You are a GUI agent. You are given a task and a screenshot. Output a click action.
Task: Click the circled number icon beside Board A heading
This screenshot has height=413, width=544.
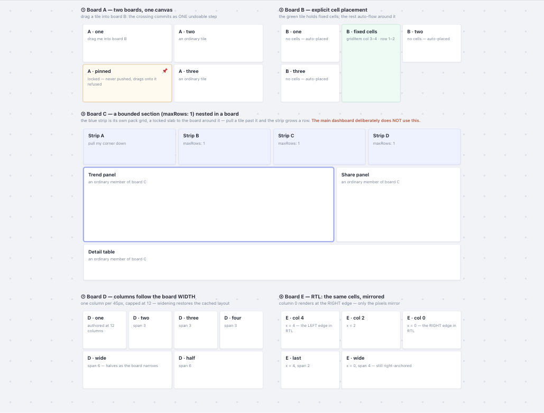click(83, 10)
